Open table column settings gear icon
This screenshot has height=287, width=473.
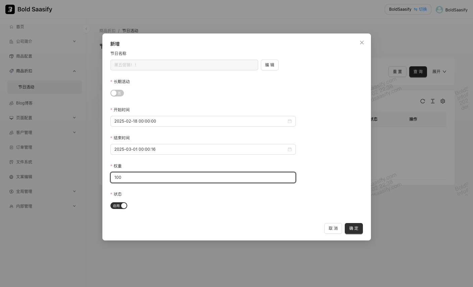click(x=443, y=101)
